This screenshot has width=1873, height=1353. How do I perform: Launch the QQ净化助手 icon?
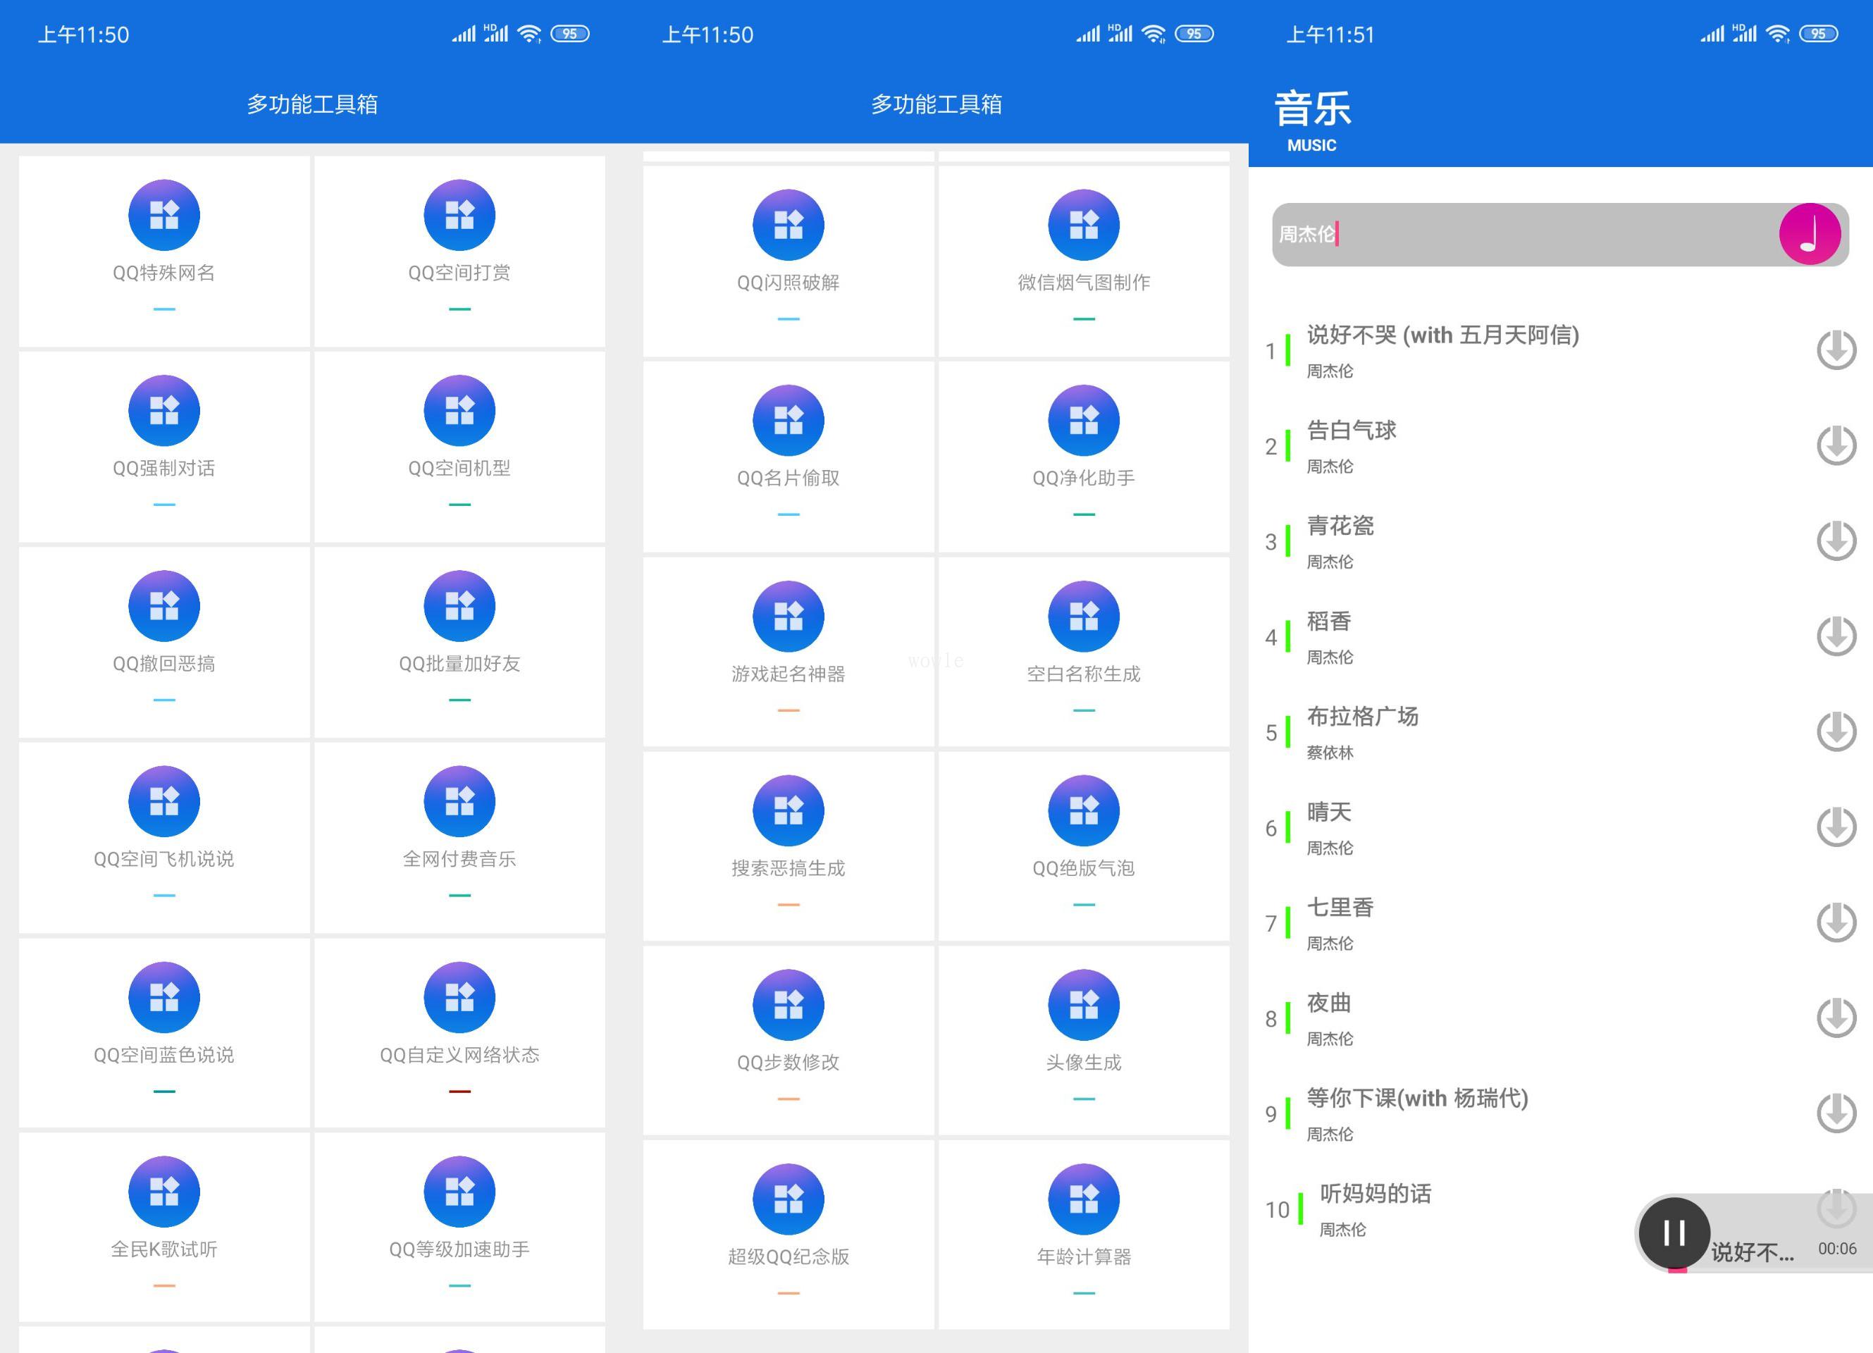click(x=1084, y=421)
